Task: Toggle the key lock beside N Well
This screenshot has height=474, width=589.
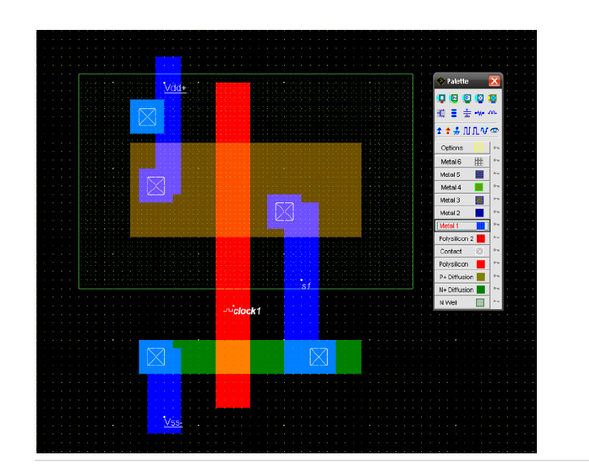Action: (496, 302)
